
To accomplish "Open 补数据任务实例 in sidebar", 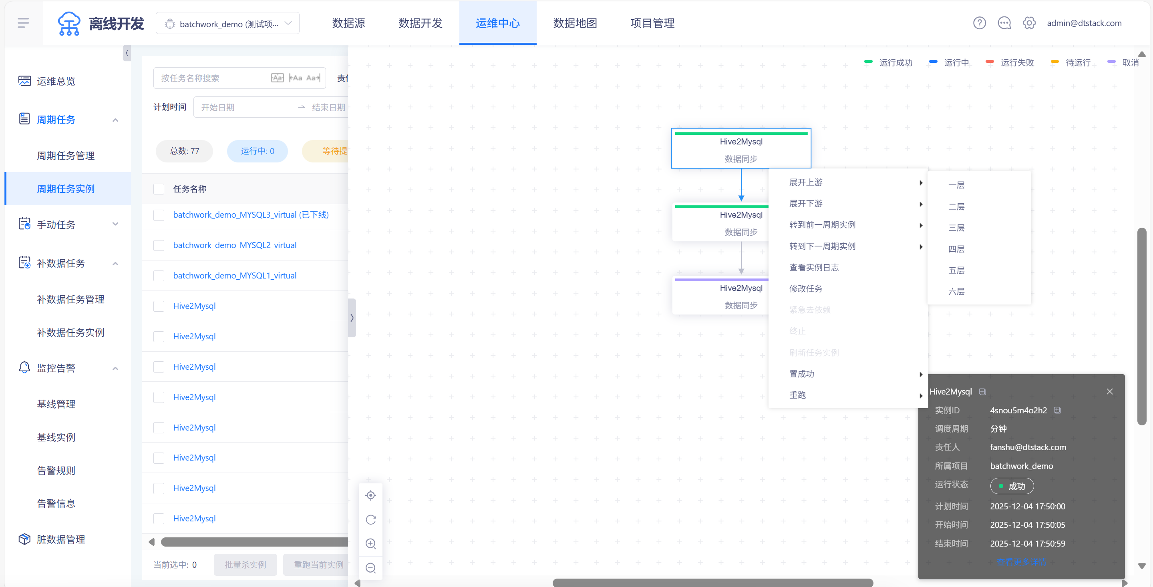I will 70,332.
